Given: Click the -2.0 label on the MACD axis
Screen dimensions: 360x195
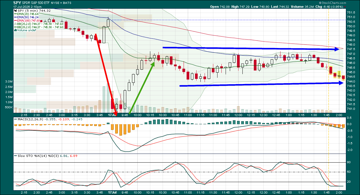Looking at the screenshot, I should point(349,150).
